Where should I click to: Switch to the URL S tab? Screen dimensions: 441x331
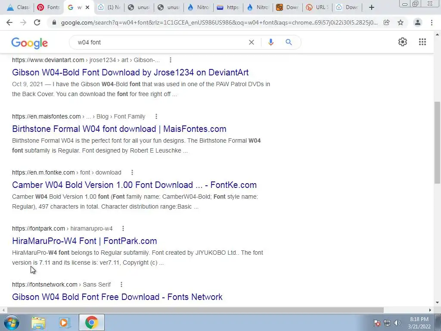tap(317, 7)
